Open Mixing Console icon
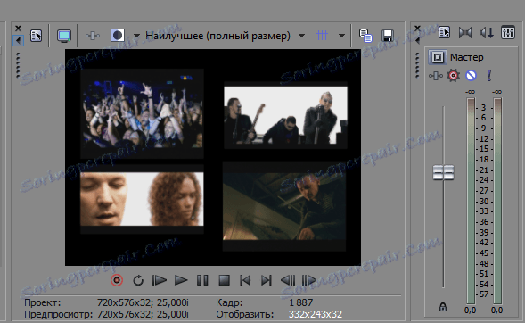Screen dimensions: 525x323 click(508, 32)
